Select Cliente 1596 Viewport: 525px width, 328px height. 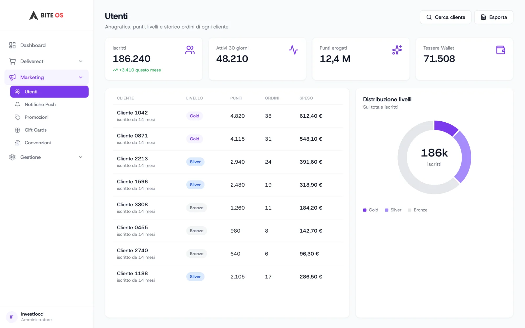pos(227,185)
